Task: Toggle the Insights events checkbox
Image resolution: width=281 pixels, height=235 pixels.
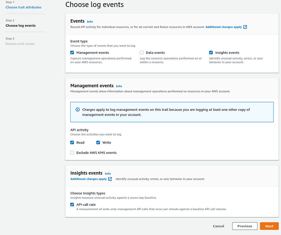Action: click(x=211, y=52)
